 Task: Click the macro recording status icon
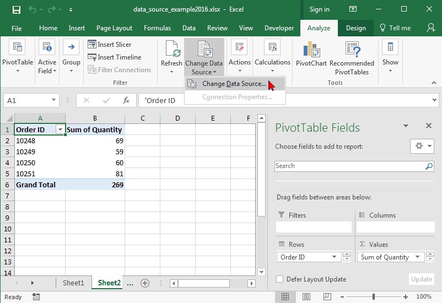click(36, 297)
